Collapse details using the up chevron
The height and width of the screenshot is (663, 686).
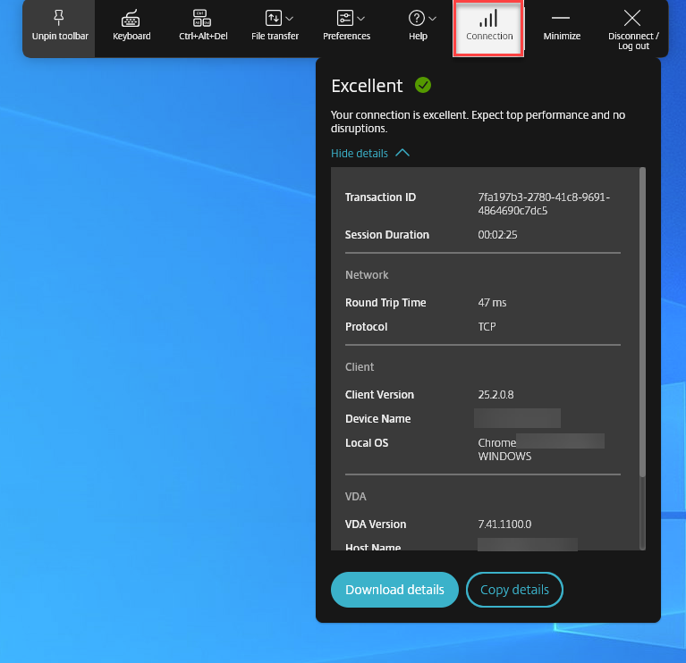(x=402, y=153)
